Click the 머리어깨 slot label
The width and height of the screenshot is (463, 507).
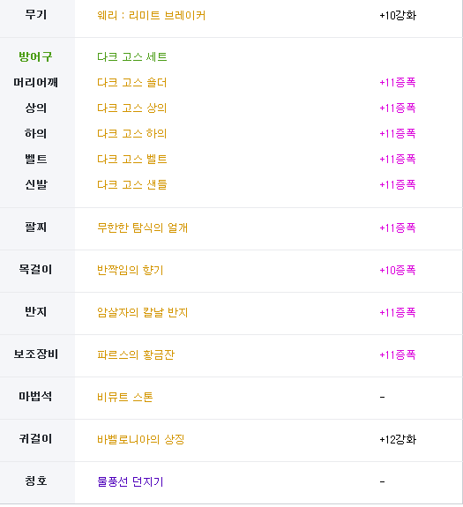point(35,83)
